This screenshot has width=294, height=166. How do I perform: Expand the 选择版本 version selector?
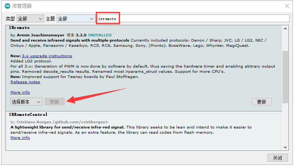(x=26, y=102)
